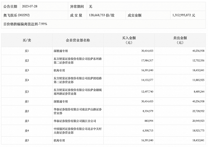Image resolution: width=208 pixels, height=147 pixels.
Task: Select the stock name 奥飞娱乐 (002292)
Action: click(16, 14)
